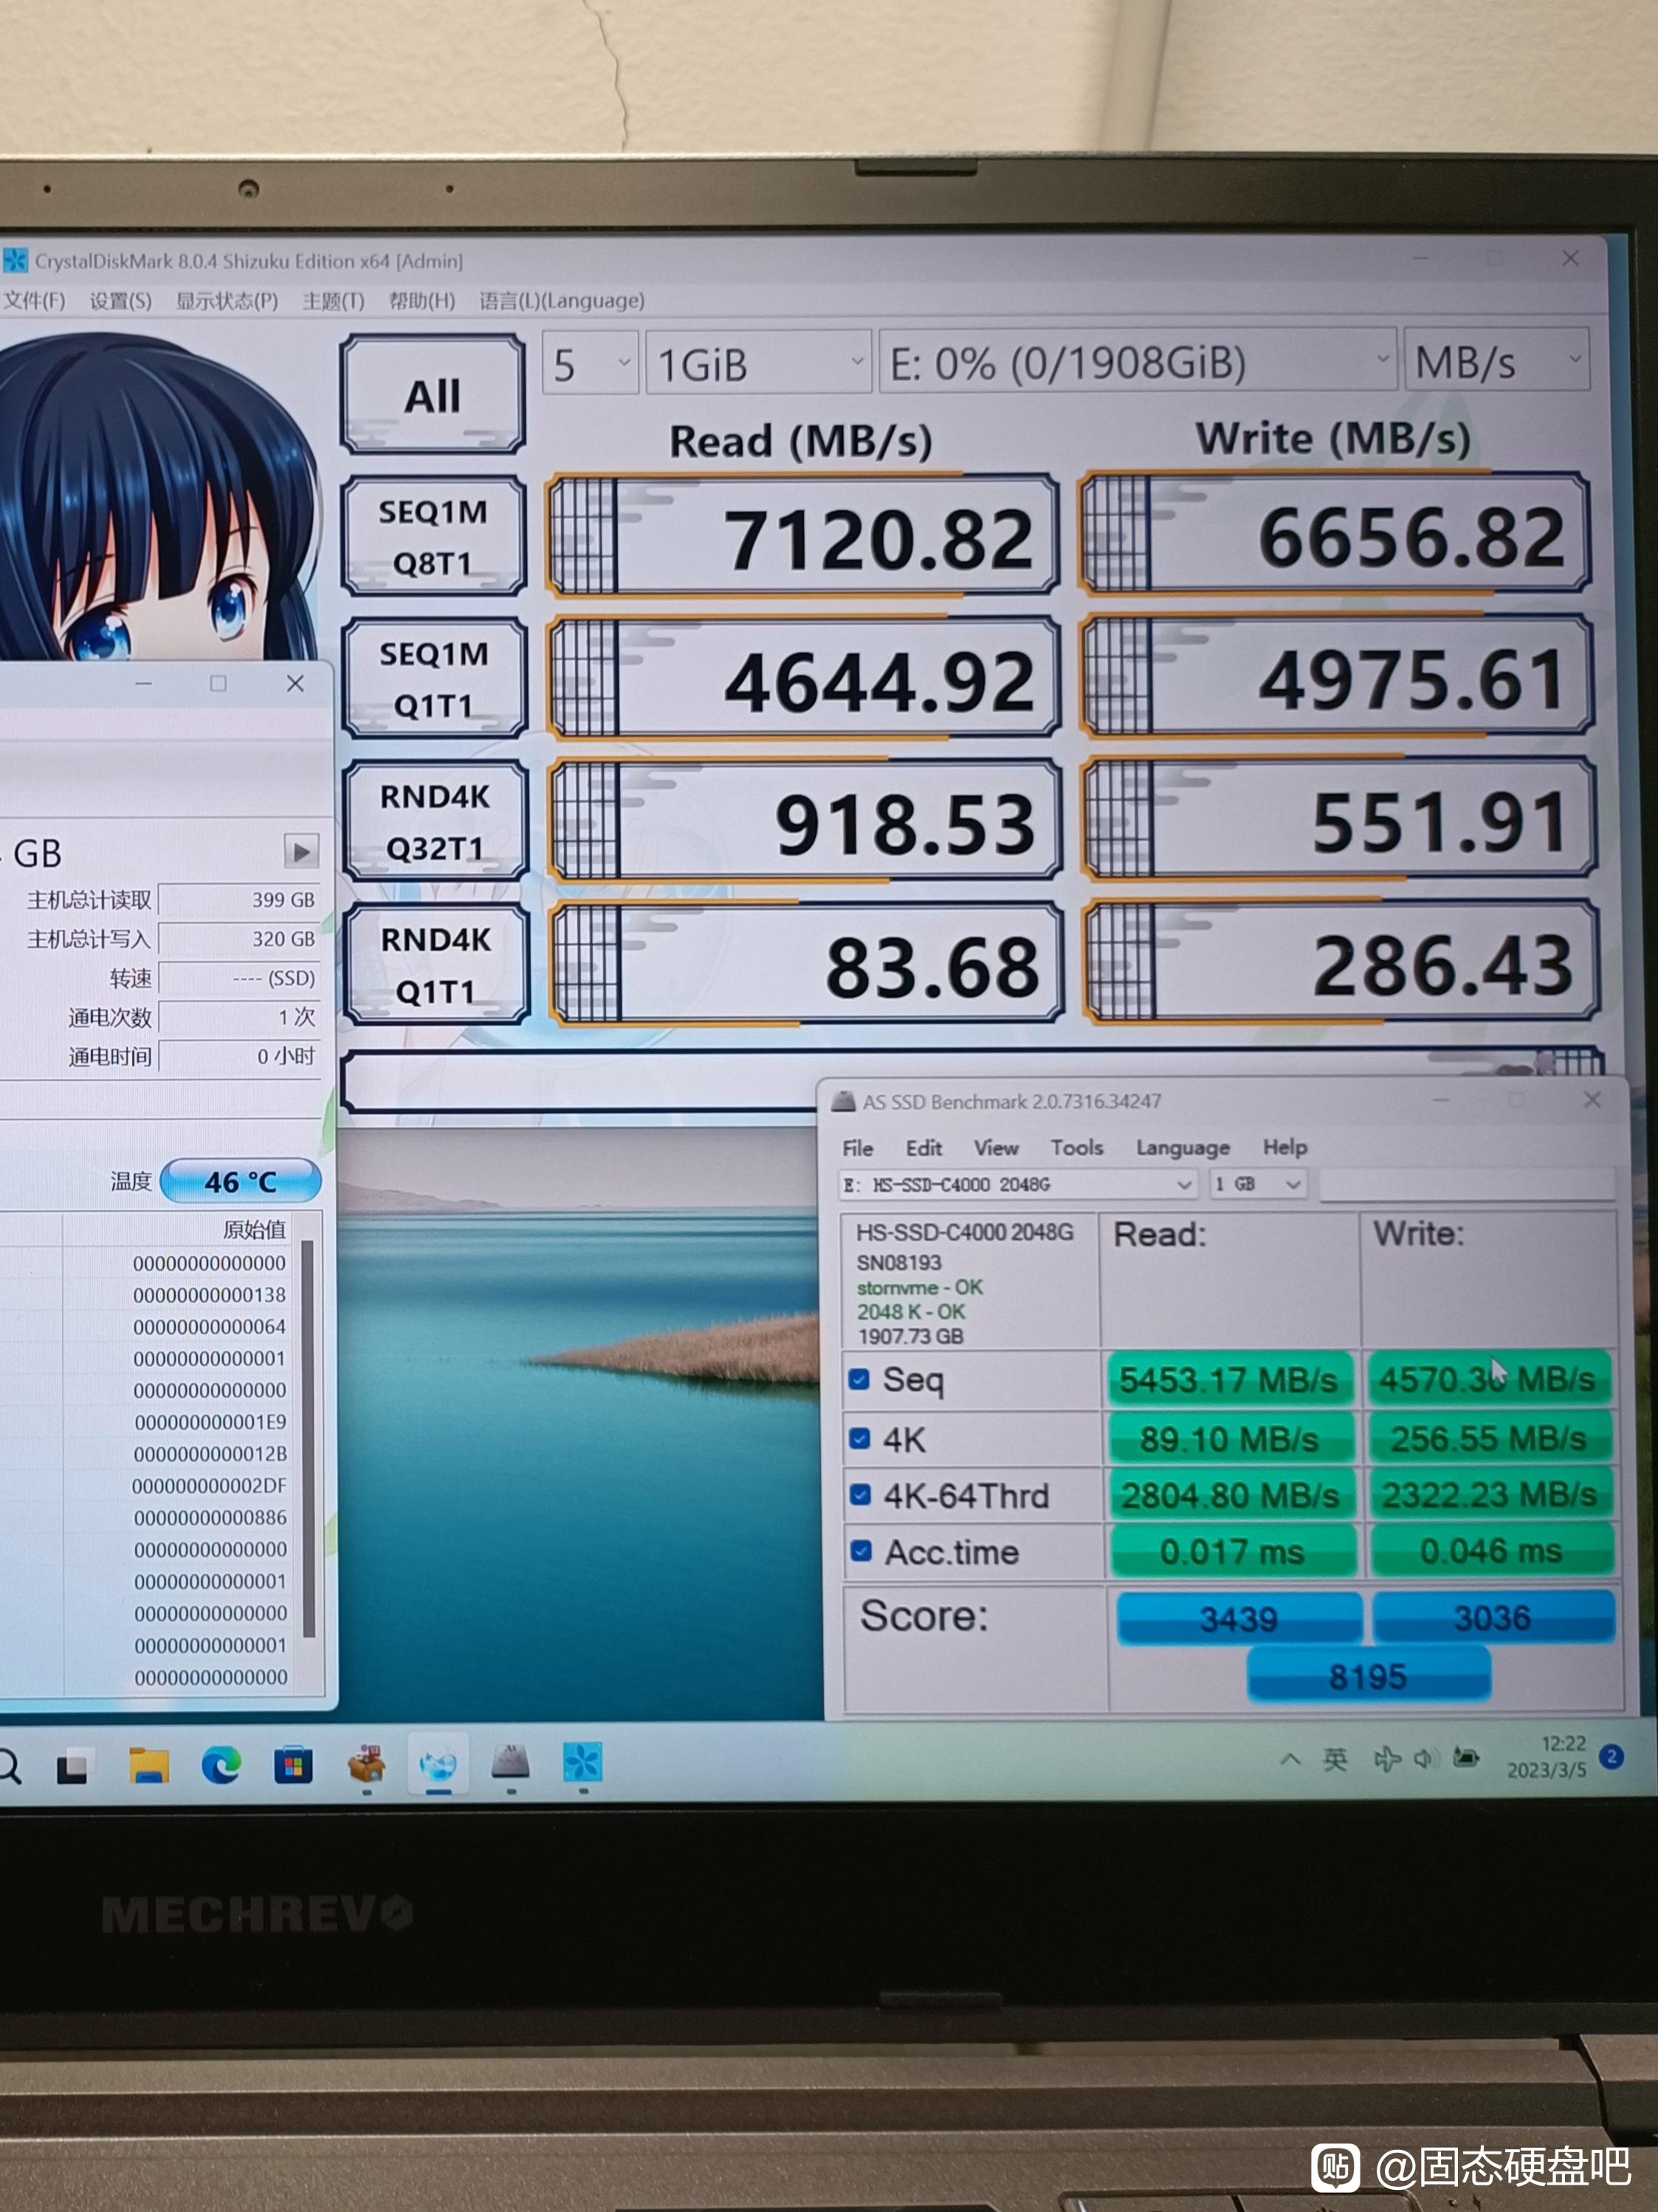This screenshot has height=2212, width=1658.
Task: Open AS SSD size dropdown 1 GB
Action: click(x=1256, y=1184)
